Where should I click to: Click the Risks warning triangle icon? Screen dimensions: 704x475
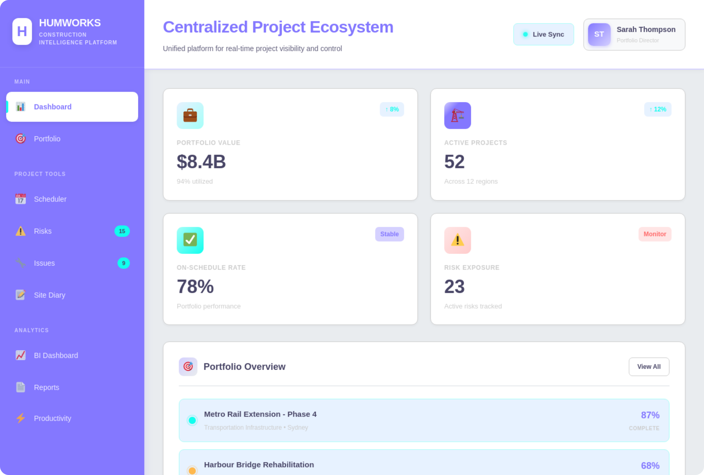click(21, 231)
